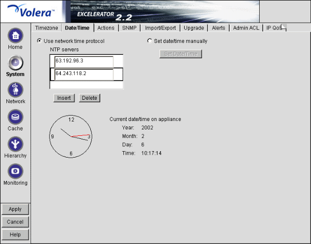This screenshot has width=311, height=244.
Task: Click the Volera logo
Action: pyautogui.click(x=31, y=11)
